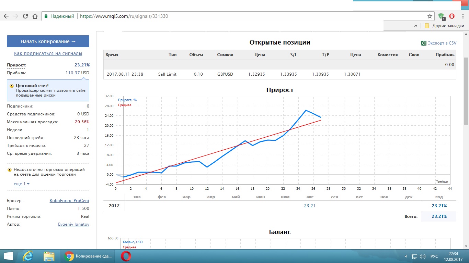Click the red hand blocker extension icon
Screen dimensions: 469x263
click(452, 16)
